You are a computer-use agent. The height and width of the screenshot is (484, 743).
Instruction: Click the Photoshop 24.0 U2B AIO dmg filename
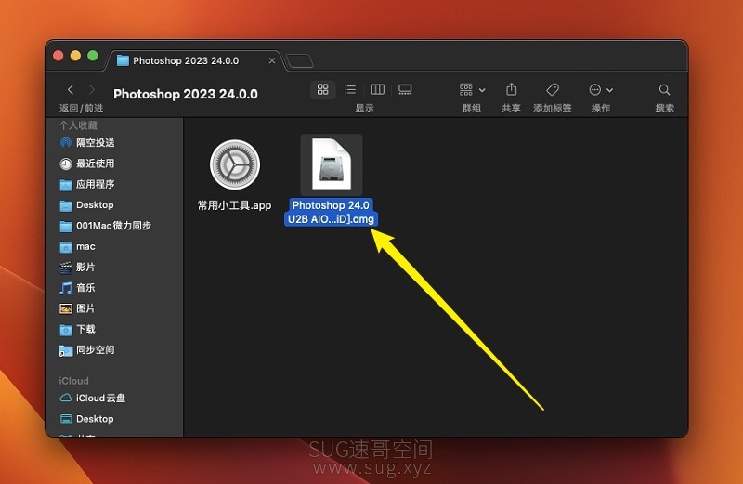point(331,212)
